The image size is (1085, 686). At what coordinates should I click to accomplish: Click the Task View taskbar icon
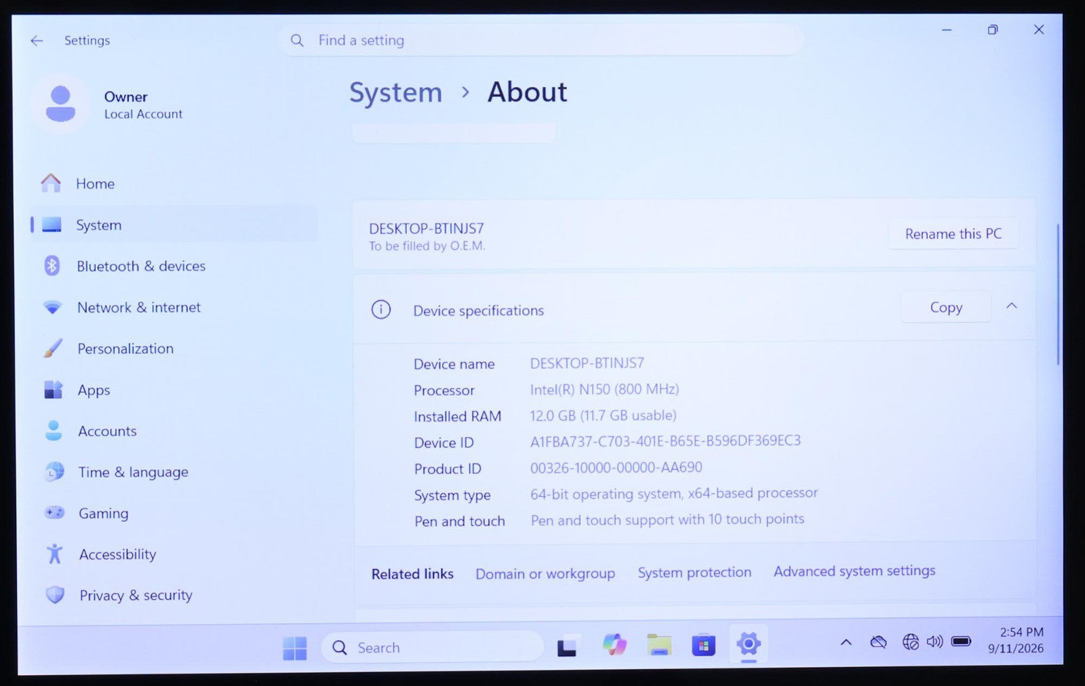pyautogui.click(x=567, y=647)
